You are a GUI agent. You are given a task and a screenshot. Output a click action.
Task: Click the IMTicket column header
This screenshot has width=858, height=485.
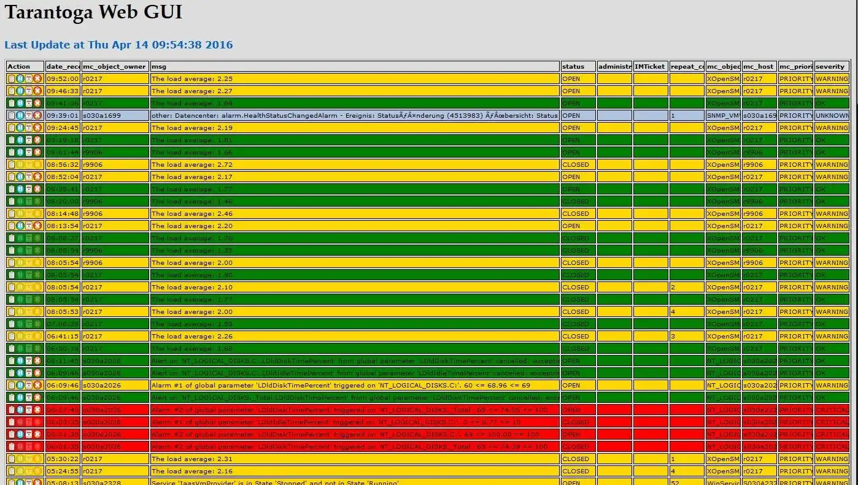(x=651, y=66)
